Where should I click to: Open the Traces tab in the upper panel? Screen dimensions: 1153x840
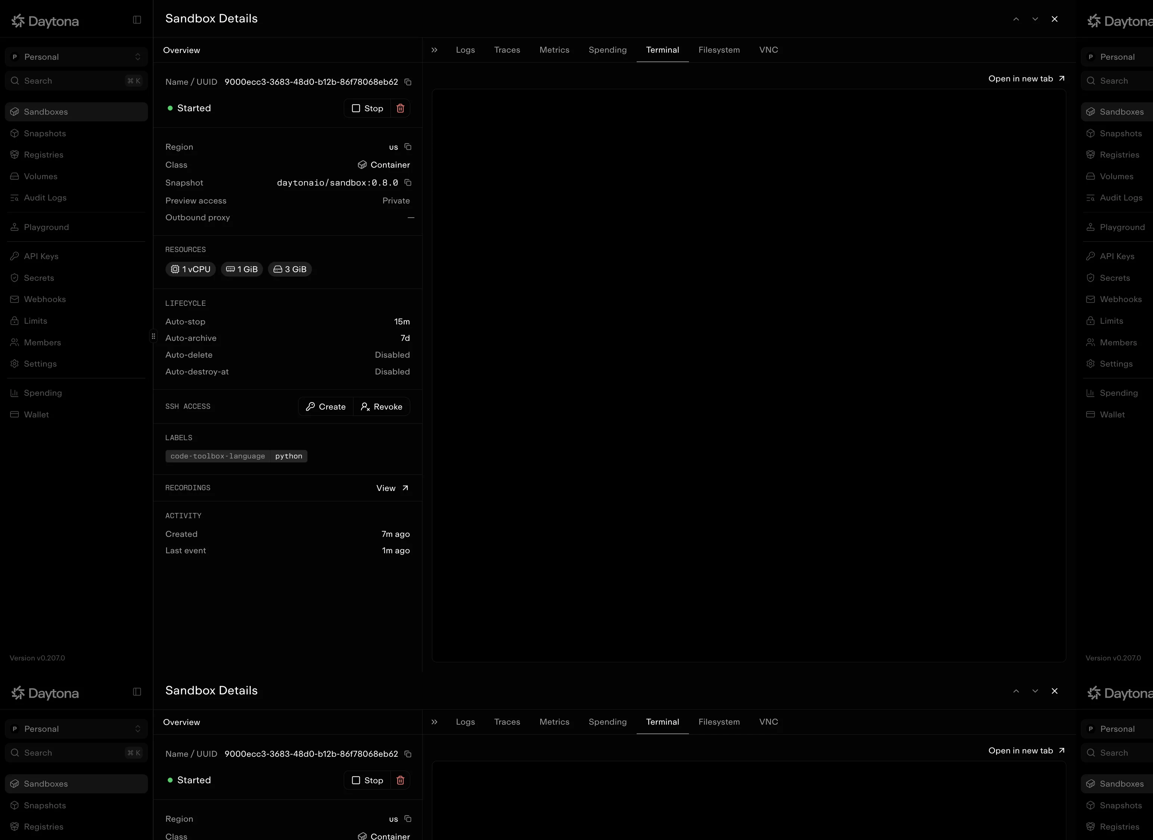pos(507,50)
